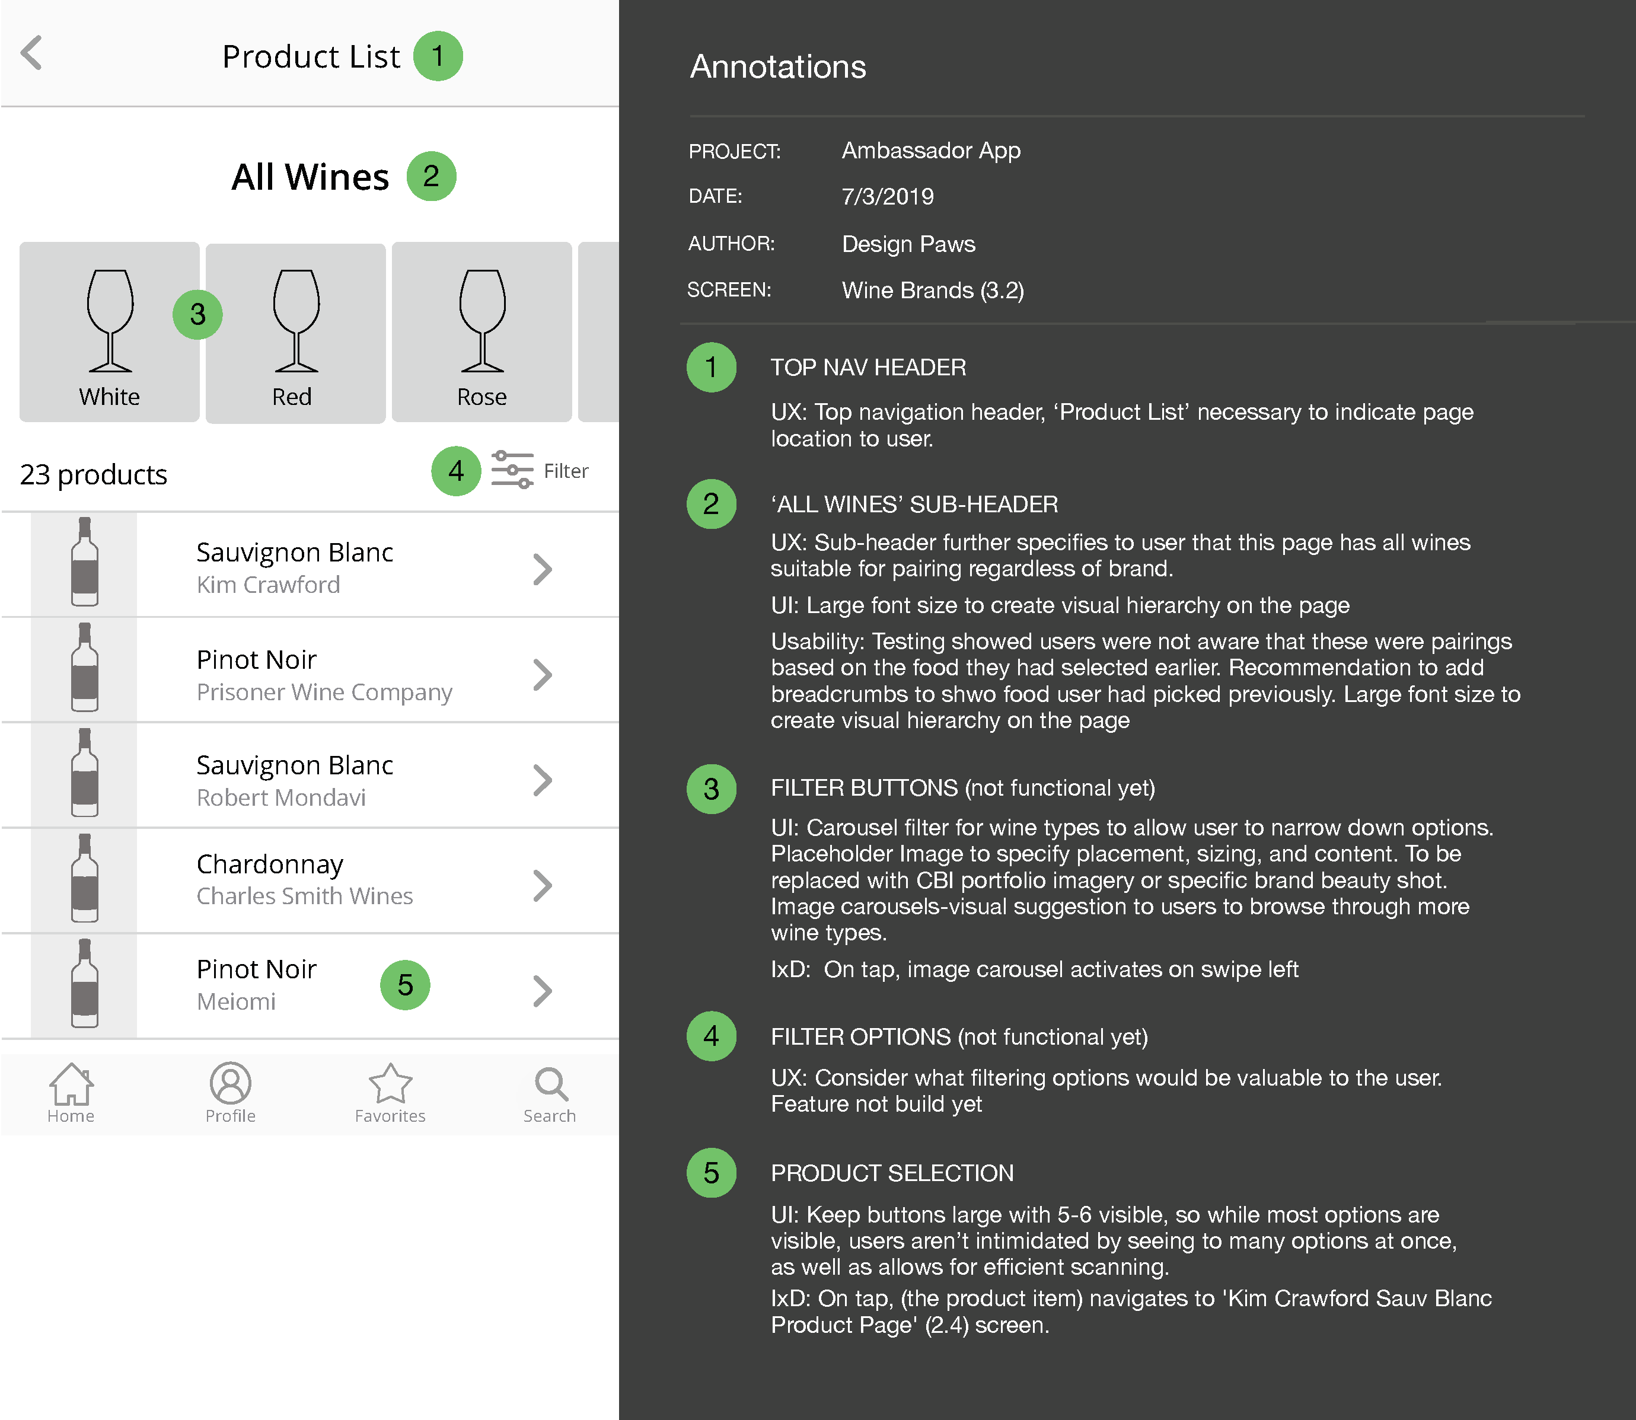Screen dimensions: 1636x1420
Task: Tap the Meiomi brand name
Action: pyautogui.click(x=236, y=1001)
